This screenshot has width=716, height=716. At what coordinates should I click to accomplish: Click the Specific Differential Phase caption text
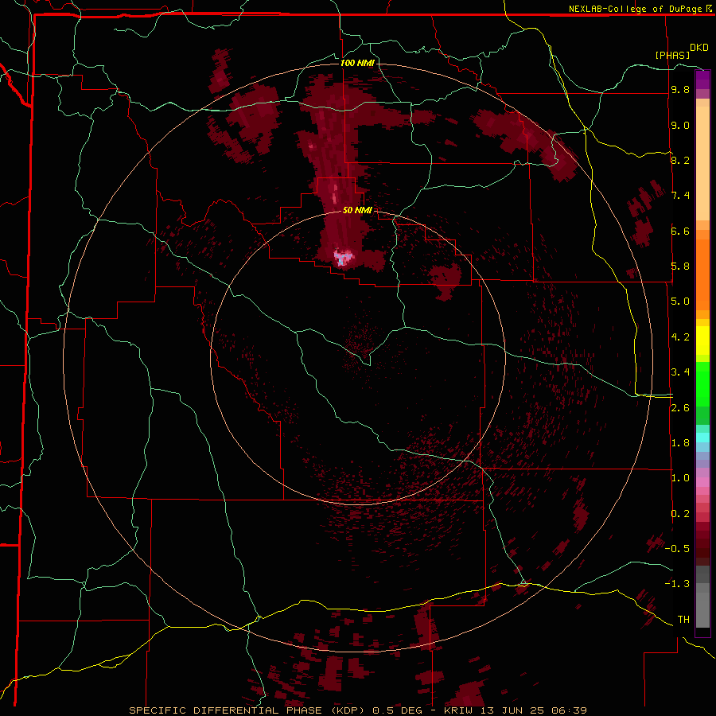tap(357, 710)
